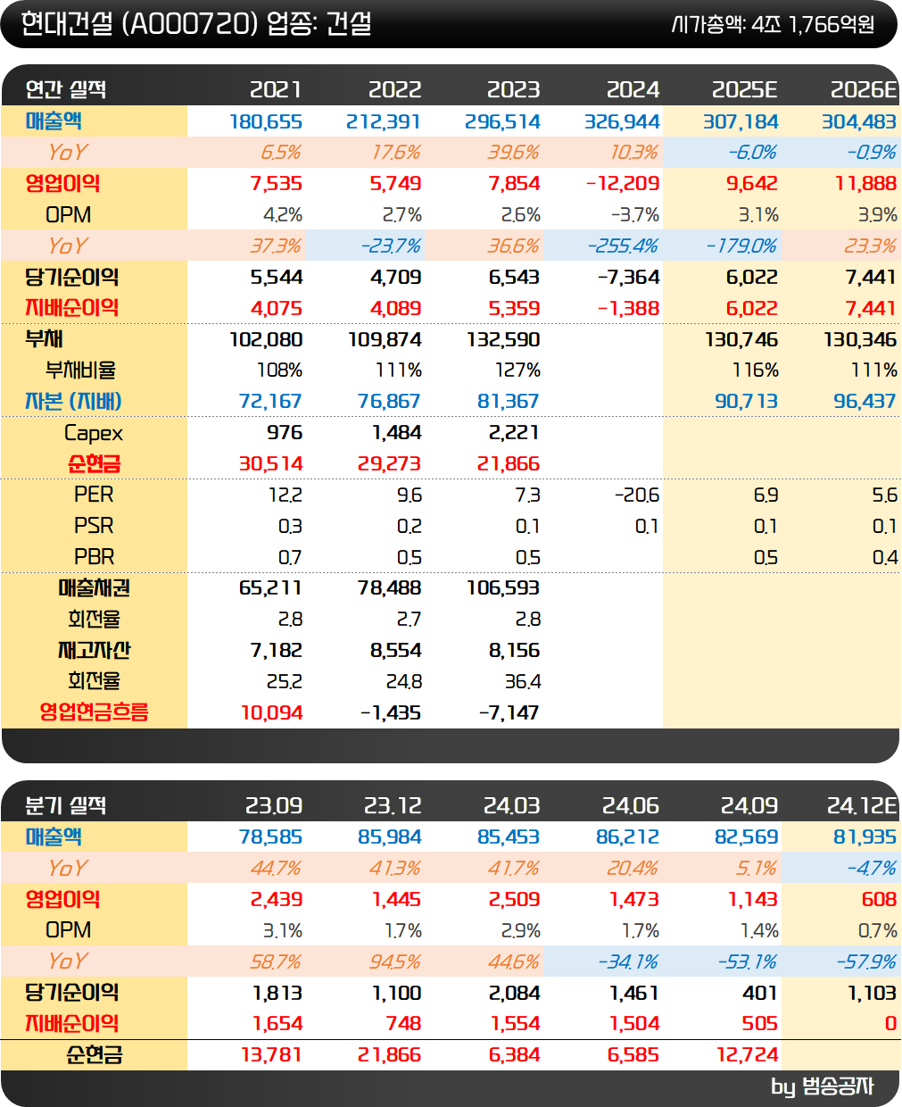Click the annual 매출액 value 212,391
This screenshot has width=902, height=1107.
click(x=384, y=121)
